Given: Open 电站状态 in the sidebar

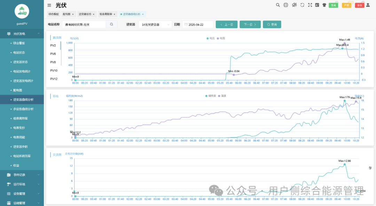Looking at the screenshot, I should click(x=19, y=53).
